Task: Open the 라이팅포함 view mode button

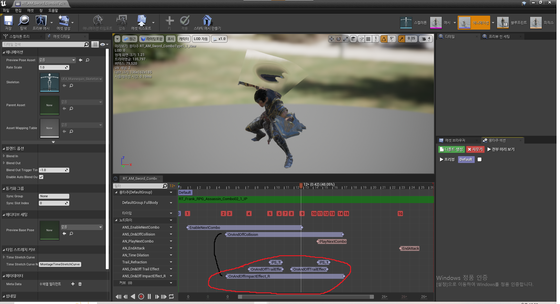Action: [x=152, y=39]
